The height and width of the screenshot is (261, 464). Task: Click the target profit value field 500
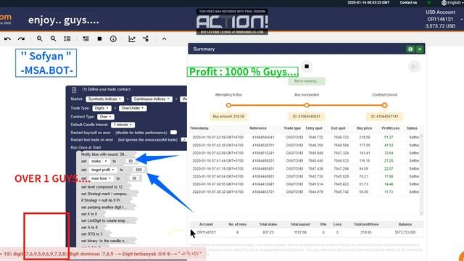click(138, 170)
